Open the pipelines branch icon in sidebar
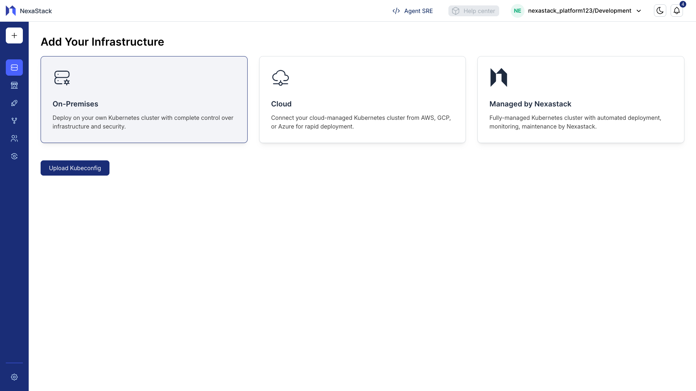696x391 pixels. (x=14, y=121)
